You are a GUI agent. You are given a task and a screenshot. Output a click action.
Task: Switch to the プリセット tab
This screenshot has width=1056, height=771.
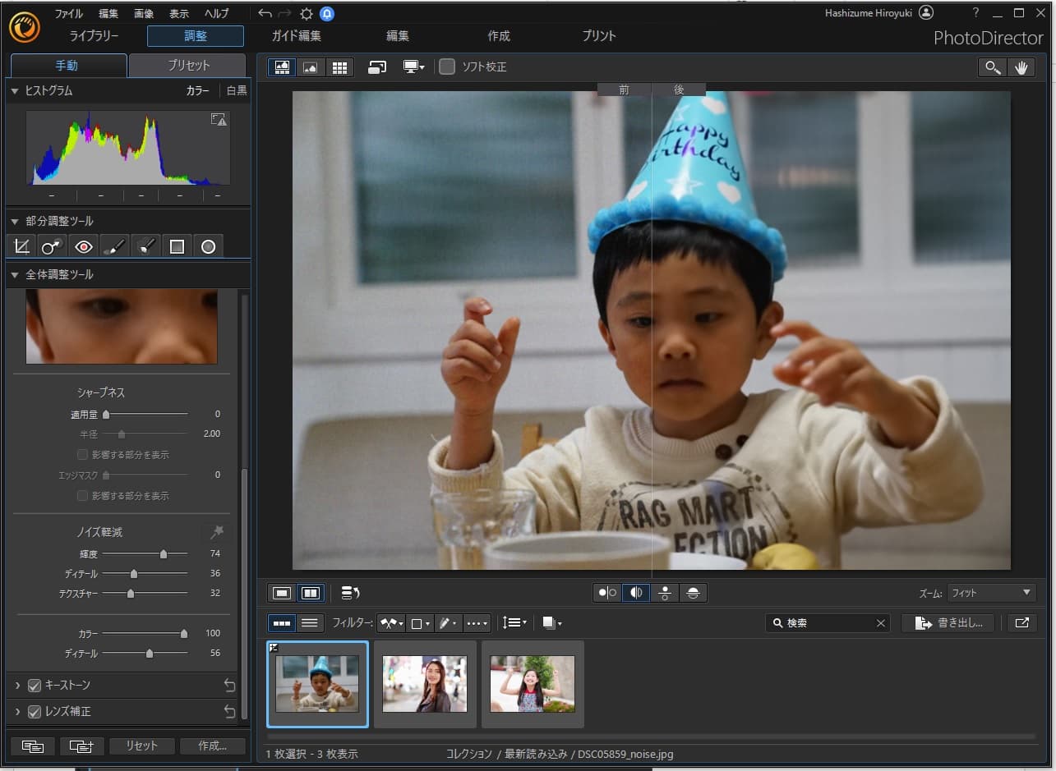187,65
